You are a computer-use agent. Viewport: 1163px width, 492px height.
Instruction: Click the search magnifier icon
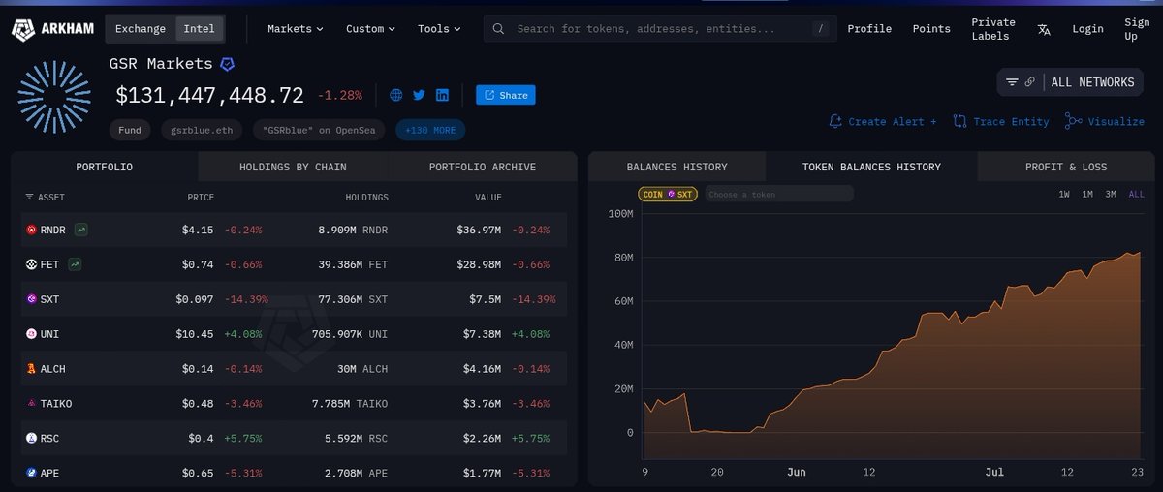(498, 29)
